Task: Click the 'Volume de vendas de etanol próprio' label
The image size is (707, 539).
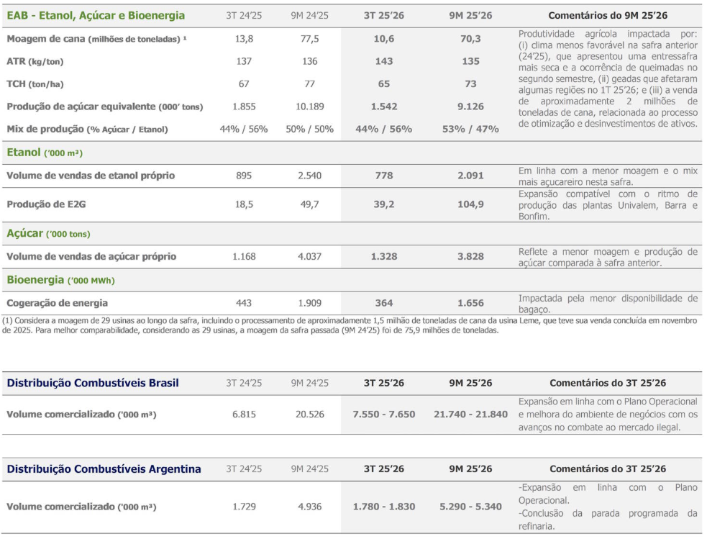Action: tap(91, 176)
